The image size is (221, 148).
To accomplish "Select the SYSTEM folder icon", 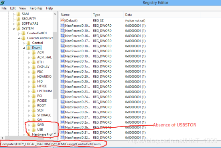I will (x=18, y=28).
